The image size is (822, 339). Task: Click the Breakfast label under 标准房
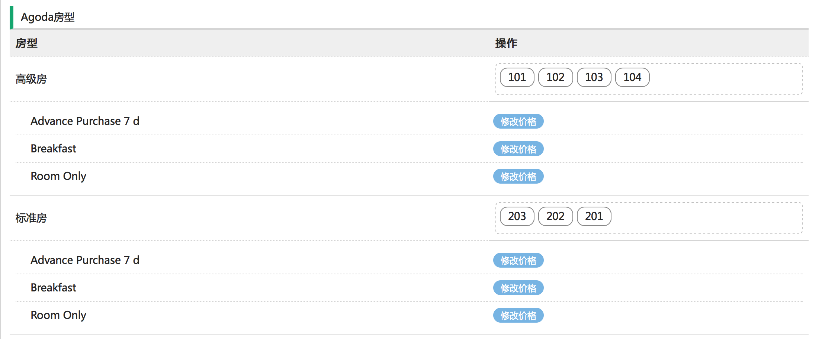click(x=53, y=288)
